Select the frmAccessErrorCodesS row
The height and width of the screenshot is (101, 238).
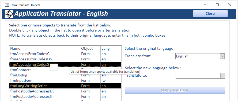click(x=65, y=64)
